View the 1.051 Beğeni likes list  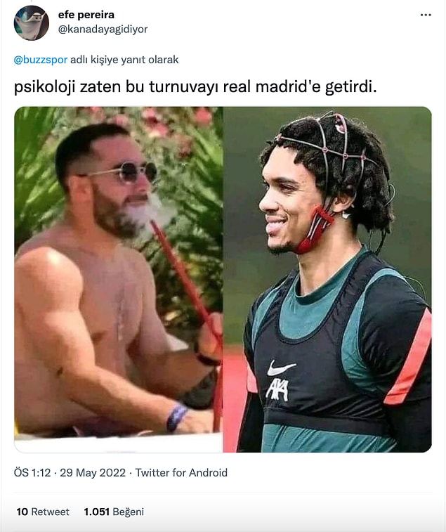point(114,512)
